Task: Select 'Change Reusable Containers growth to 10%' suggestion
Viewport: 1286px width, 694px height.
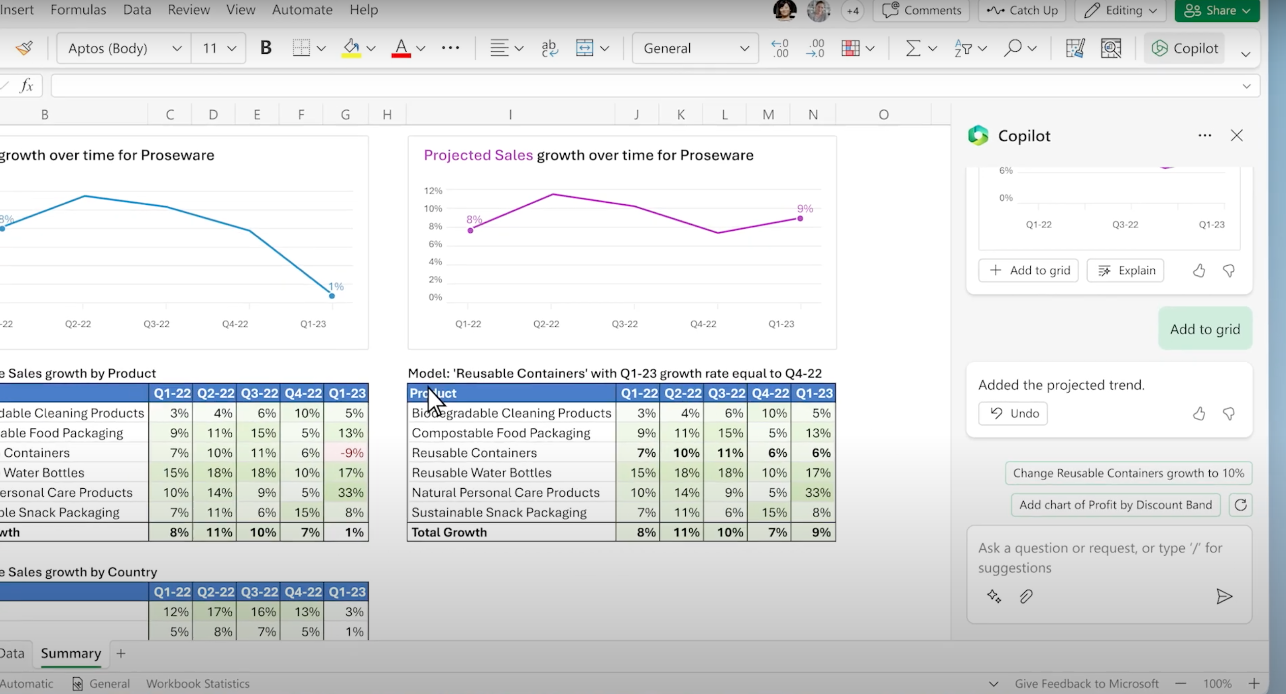Action: click(1128, 473)
